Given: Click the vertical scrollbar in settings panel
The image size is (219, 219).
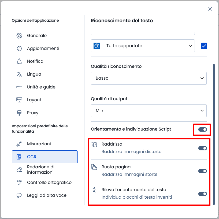Looking at the screenshot, I should (x=214, y=134).
